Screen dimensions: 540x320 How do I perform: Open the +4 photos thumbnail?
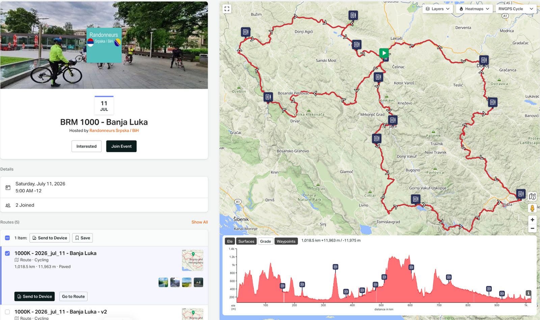coord(198,283)
